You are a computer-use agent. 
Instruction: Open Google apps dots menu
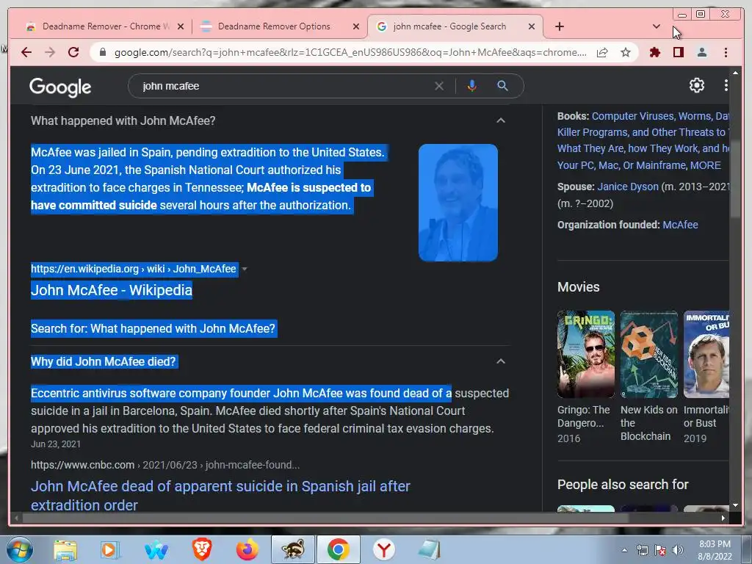[x=726, y=85]
